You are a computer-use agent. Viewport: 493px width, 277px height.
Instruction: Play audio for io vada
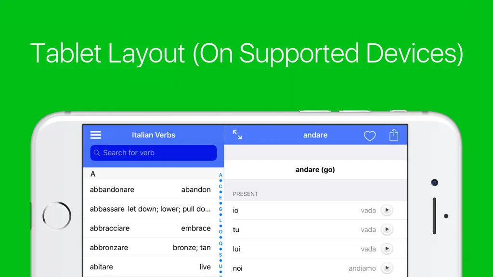pyautogui.click(x=387, y=210)
